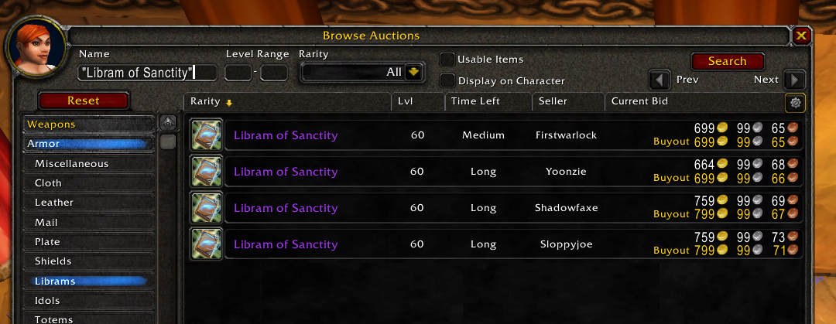Reset the auction filters
Screen dimensions: 836x324
click(83, 101)
